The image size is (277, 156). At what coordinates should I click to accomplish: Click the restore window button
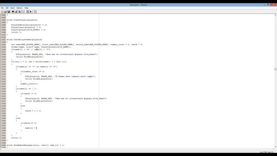click(x=268, y=5)
